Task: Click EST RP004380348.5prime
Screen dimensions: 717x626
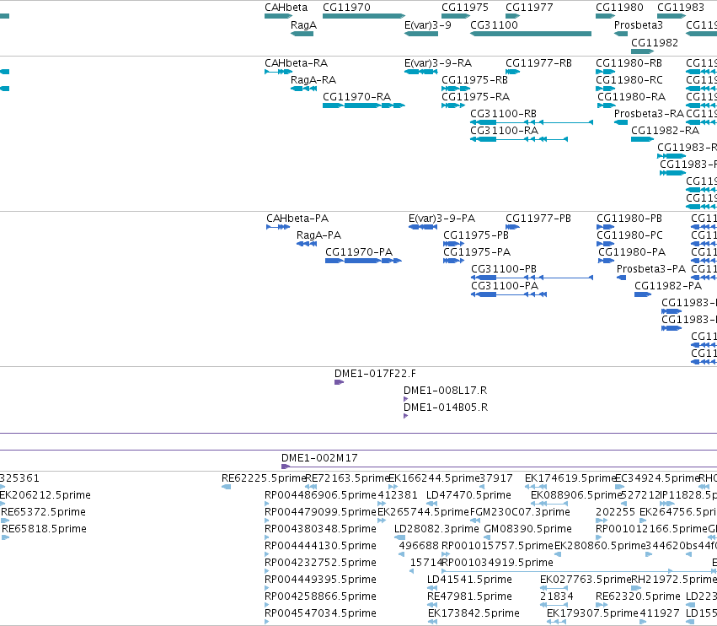Action: tap(267, 537)
